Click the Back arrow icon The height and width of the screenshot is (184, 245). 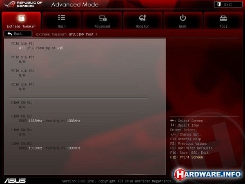click(10, 34)
